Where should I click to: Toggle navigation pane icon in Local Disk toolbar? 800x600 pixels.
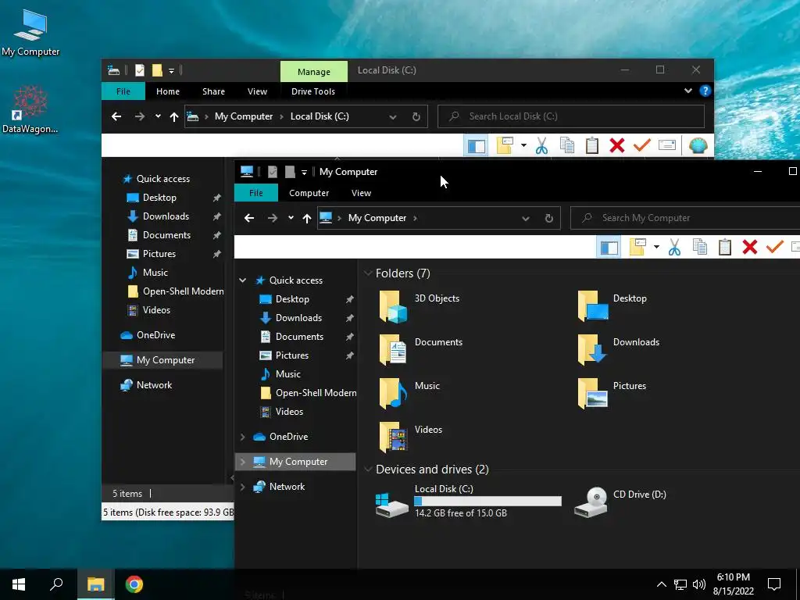pos(476,146)
